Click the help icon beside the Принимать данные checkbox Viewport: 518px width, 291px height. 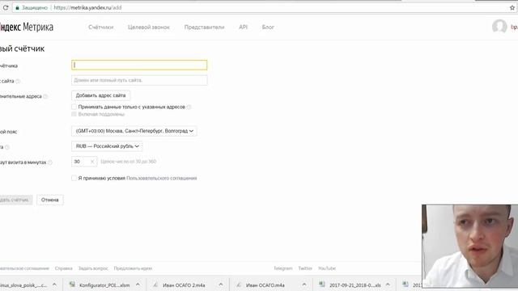point(189,107)
